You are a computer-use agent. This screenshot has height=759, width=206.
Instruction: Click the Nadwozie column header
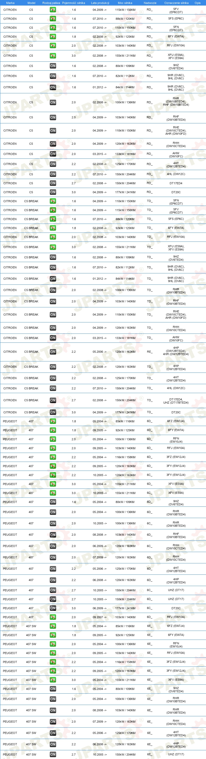(150, 3)
